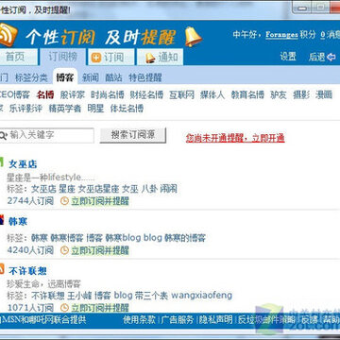Click the orange feed icon beside 不许联想

[x=2, y=269]
